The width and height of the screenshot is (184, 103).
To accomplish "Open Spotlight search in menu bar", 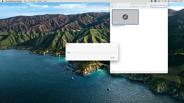I will click(x=166, y=1).
